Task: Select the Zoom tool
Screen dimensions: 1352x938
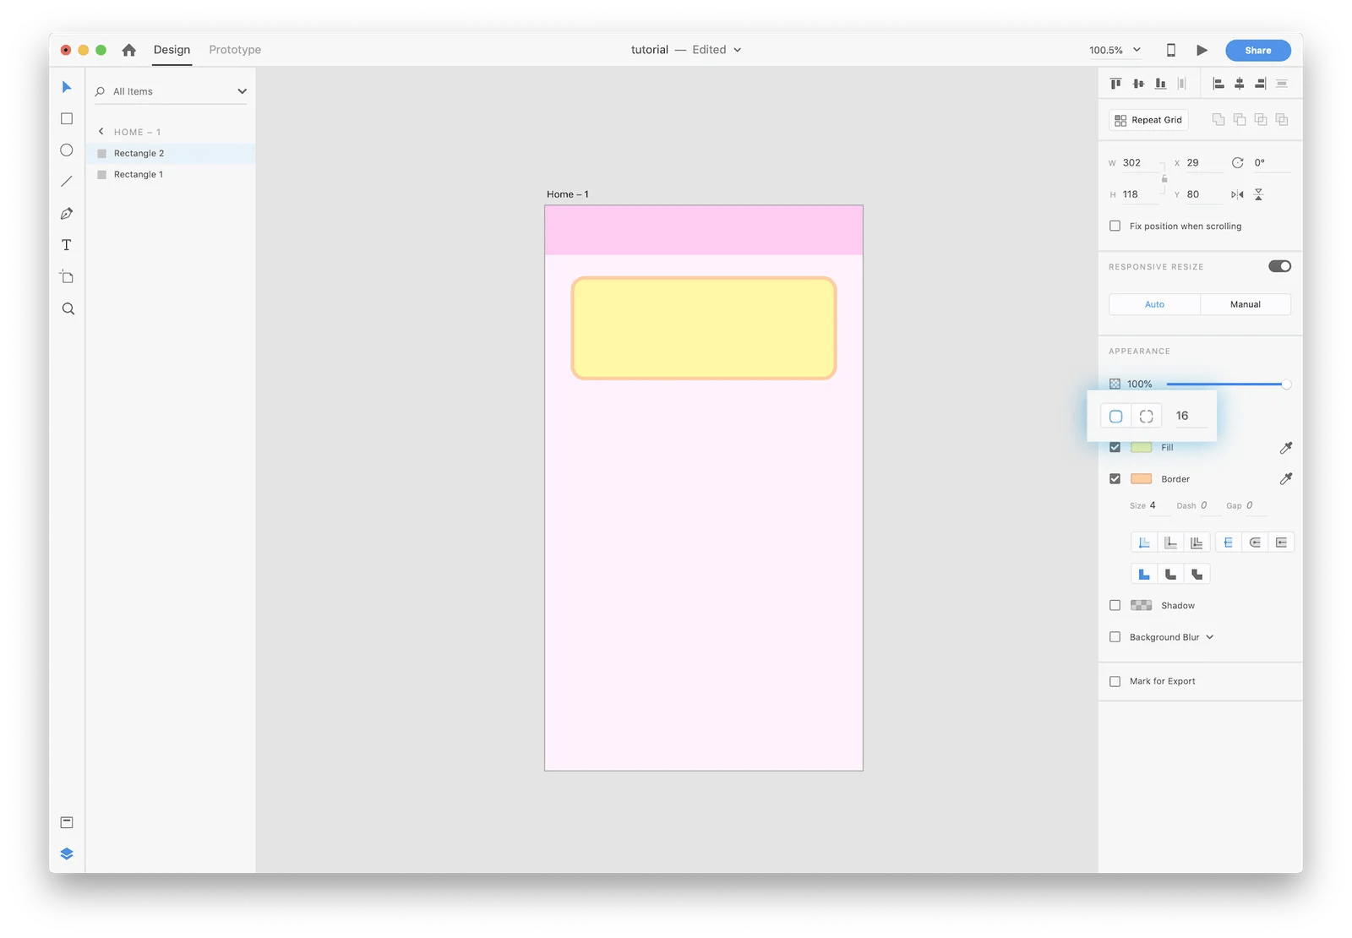Action: coord(68,309)
